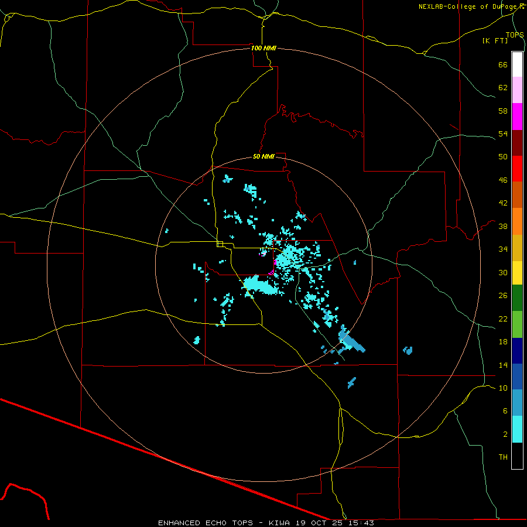
Task: Click the medium royal blue legend swatch
Action: [517, 377]
